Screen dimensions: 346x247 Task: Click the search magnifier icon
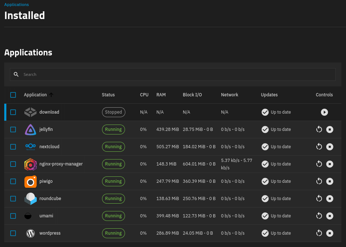point(16,74)
